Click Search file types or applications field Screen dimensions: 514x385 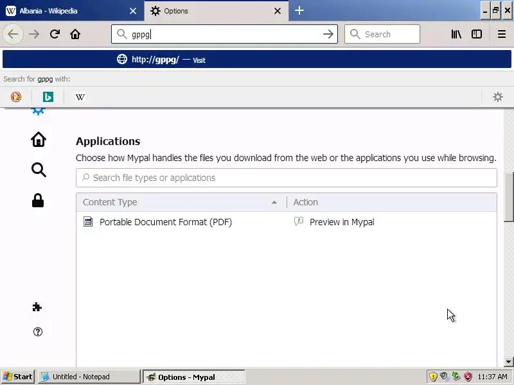(x=287, y=178)
